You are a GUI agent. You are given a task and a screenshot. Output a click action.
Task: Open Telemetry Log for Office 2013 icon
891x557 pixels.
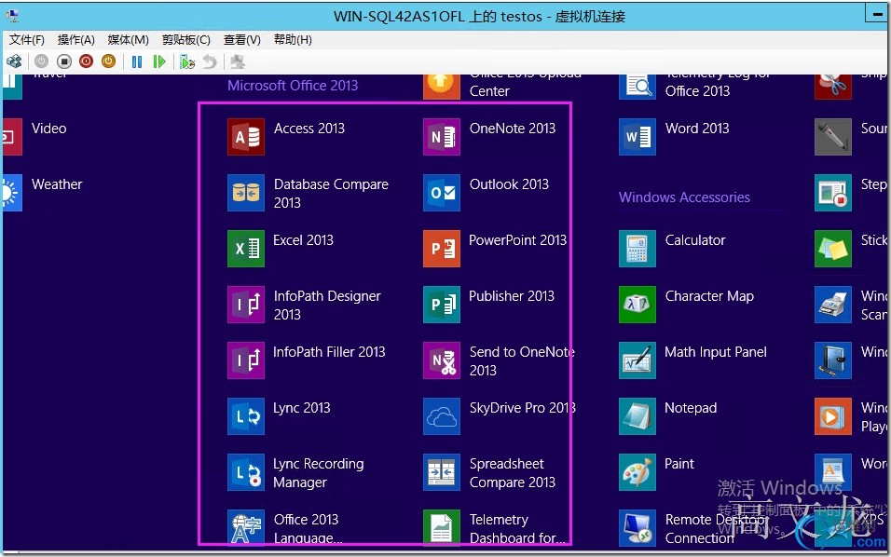pyautogui.click(x=637, y=87)
